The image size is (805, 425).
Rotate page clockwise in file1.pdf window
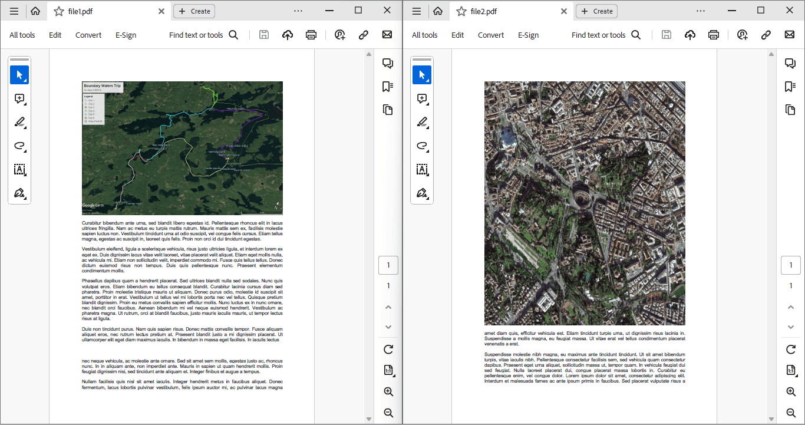click(x=388, y=350)
